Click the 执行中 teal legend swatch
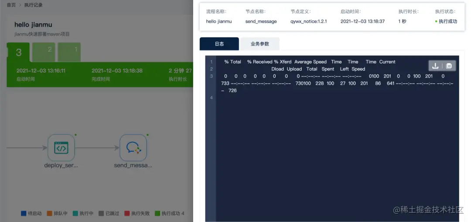The image size is (471, 222). (x=75, y=214)
